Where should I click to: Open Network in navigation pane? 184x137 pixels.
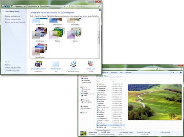click(x=84, y=113)
